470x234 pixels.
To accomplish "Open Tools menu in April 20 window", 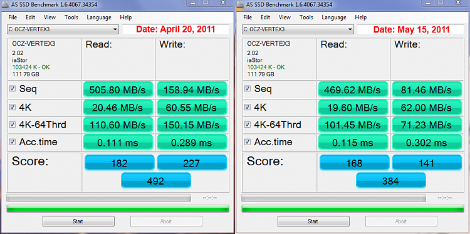I will (x=71, y=18).
